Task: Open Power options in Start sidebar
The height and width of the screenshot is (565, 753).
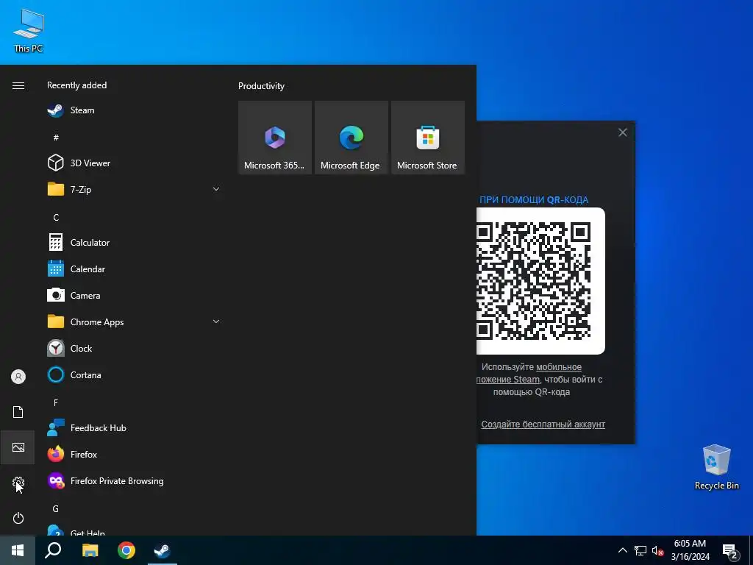Action: coord(18,518)
